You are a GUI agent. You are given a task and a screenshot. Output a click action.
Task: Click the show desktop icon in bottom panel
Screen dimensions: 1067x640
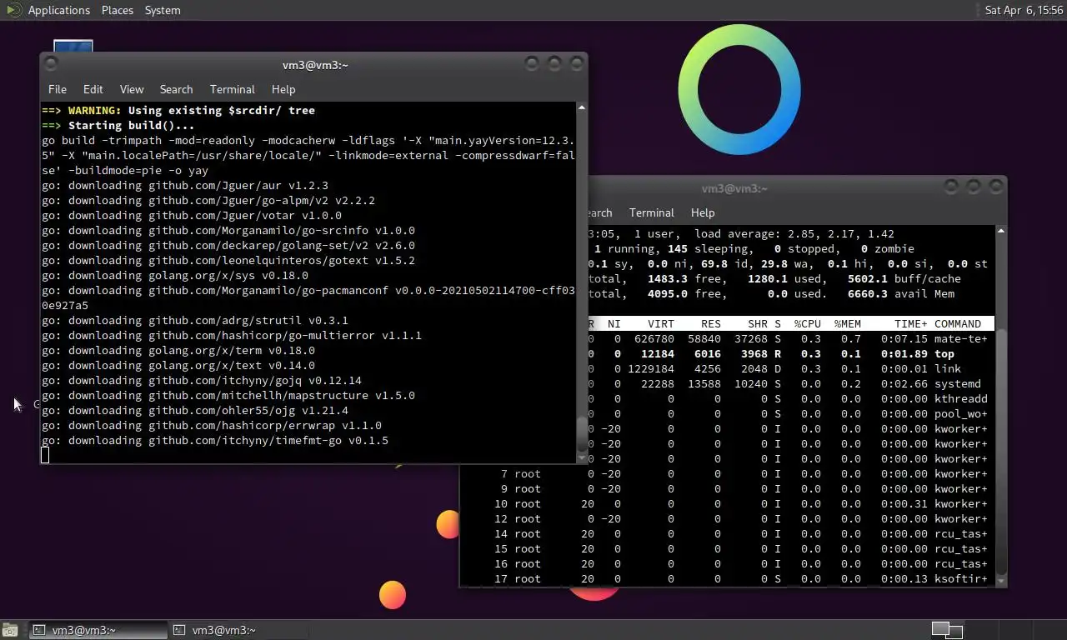click(9, 630)
